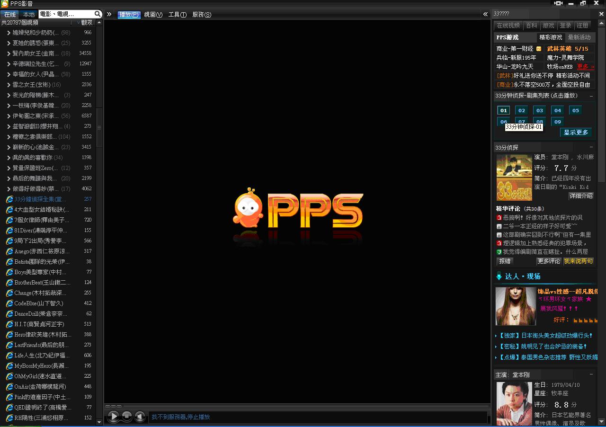Image resolution: width=606 pixels, height=427 pixels.
Task: Open the 工具(T) menu
Action: click(177, 15)
